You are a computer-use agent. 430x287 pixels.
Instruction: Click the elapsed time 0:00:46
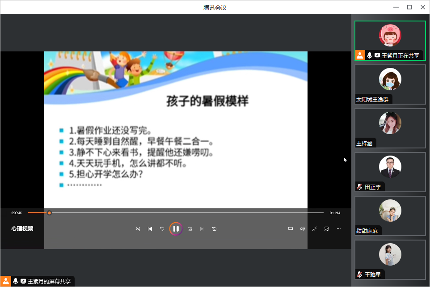click(x=17, y=213)
